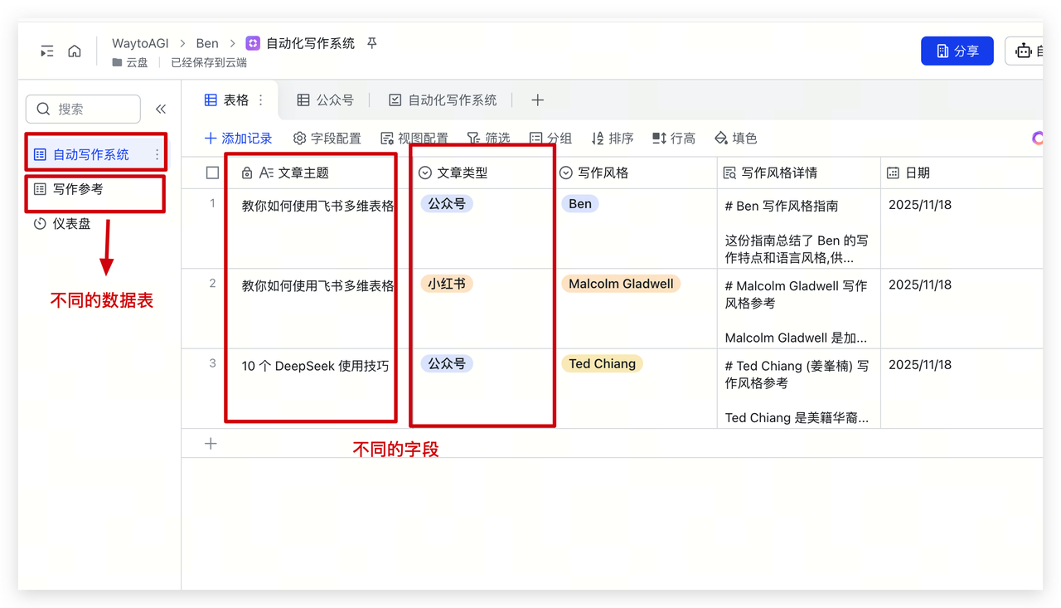This screenshot has height=608, width=1061.
Task: Check the select-all checkbox in the header row
Action: pyautogui.click(x=211, y=173)
